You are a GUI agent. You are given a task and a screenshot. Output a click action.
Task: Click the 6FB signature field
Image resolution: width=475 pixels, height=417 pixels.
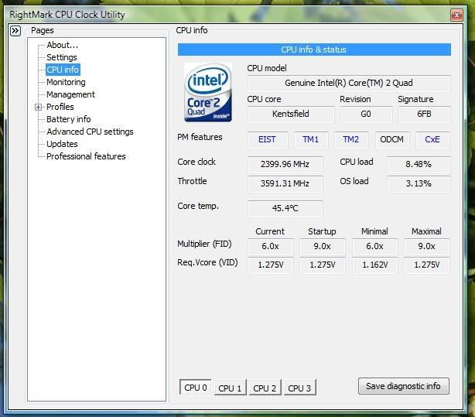click(425, 115)
